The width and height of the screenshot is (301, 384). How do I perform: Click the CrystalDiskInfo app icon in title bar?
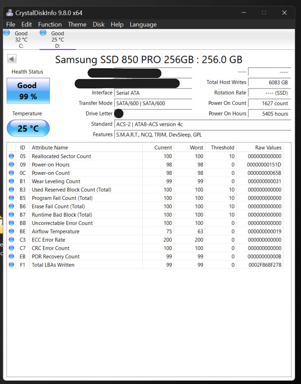[9, 13]
